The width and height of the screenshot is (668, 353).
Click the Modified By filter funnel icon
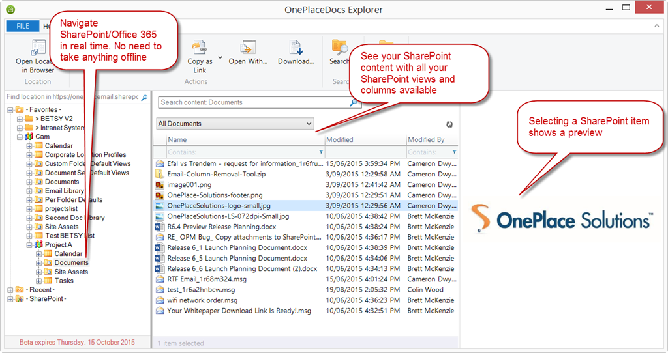point(454,152)
